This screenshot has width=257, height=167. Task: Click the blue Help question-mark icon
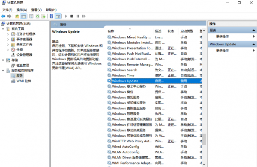click(x=51, y=16)
